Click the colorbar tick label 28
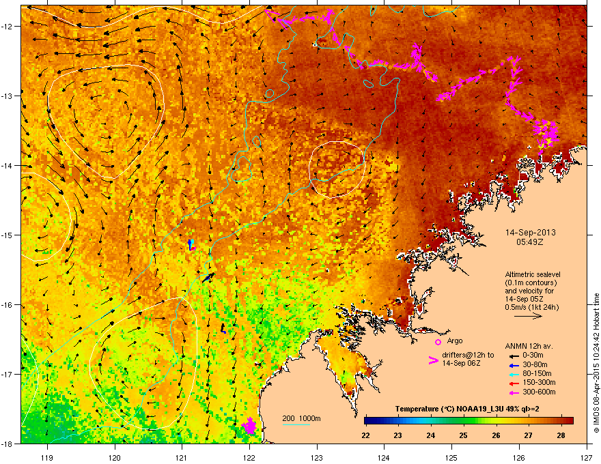 tap(561, 435)
